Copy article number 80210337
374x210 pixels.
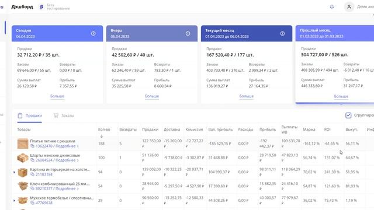33,188
